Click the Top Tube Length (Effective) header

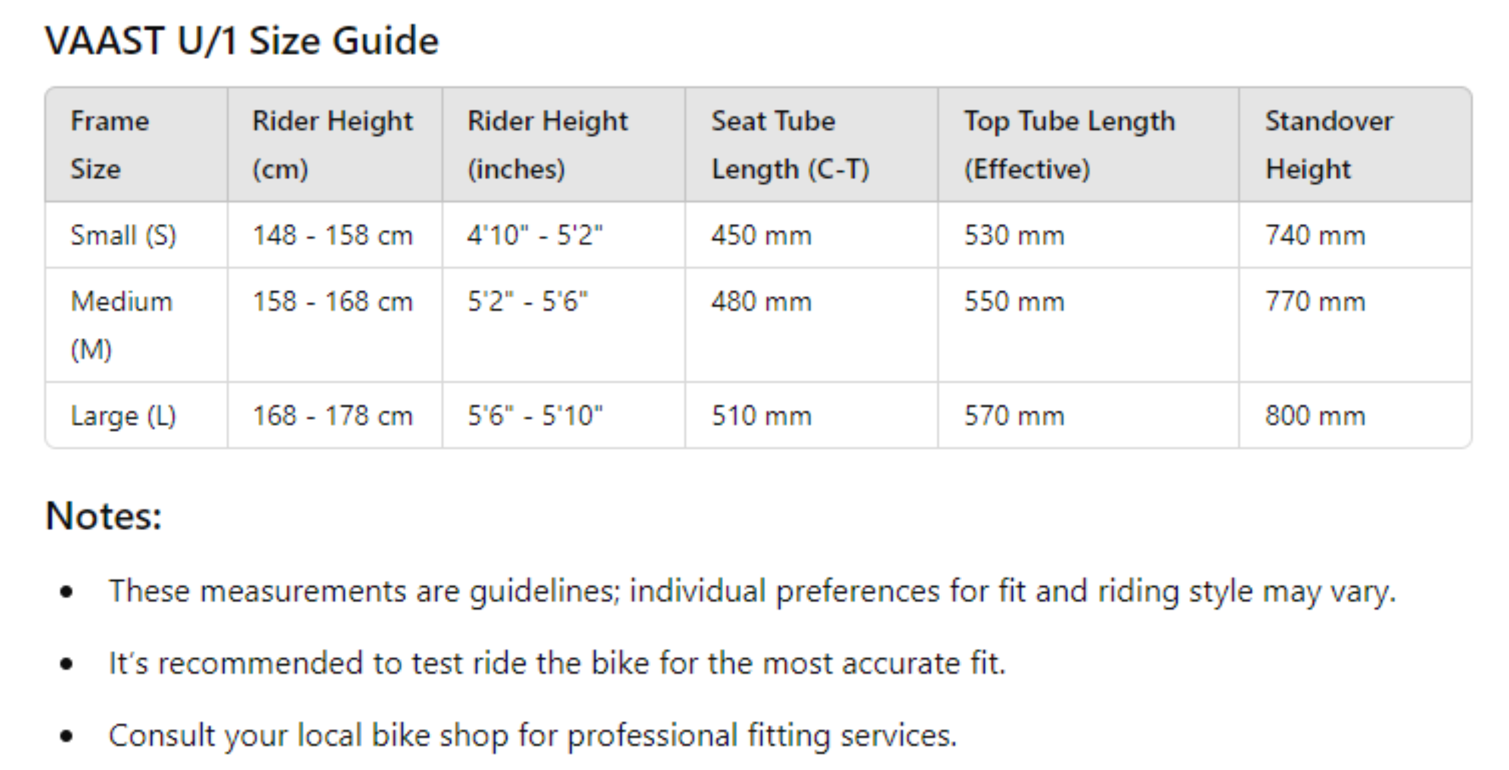pyautogui.click(x=1069, y=145)
